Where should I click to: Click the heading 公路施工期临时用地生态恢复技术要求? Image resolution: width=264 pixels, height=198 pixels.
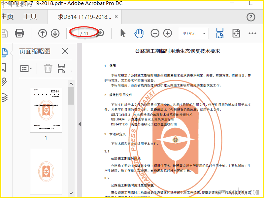178,51
